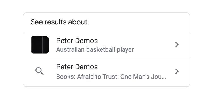Click the right arrow in the first result
This screenshot has width=205, height=105.
[177, 45]
